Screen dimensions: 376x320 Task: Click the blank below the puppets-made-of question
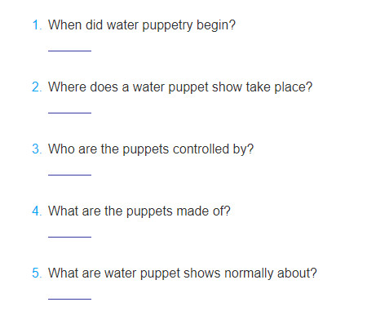click(69, 237)
